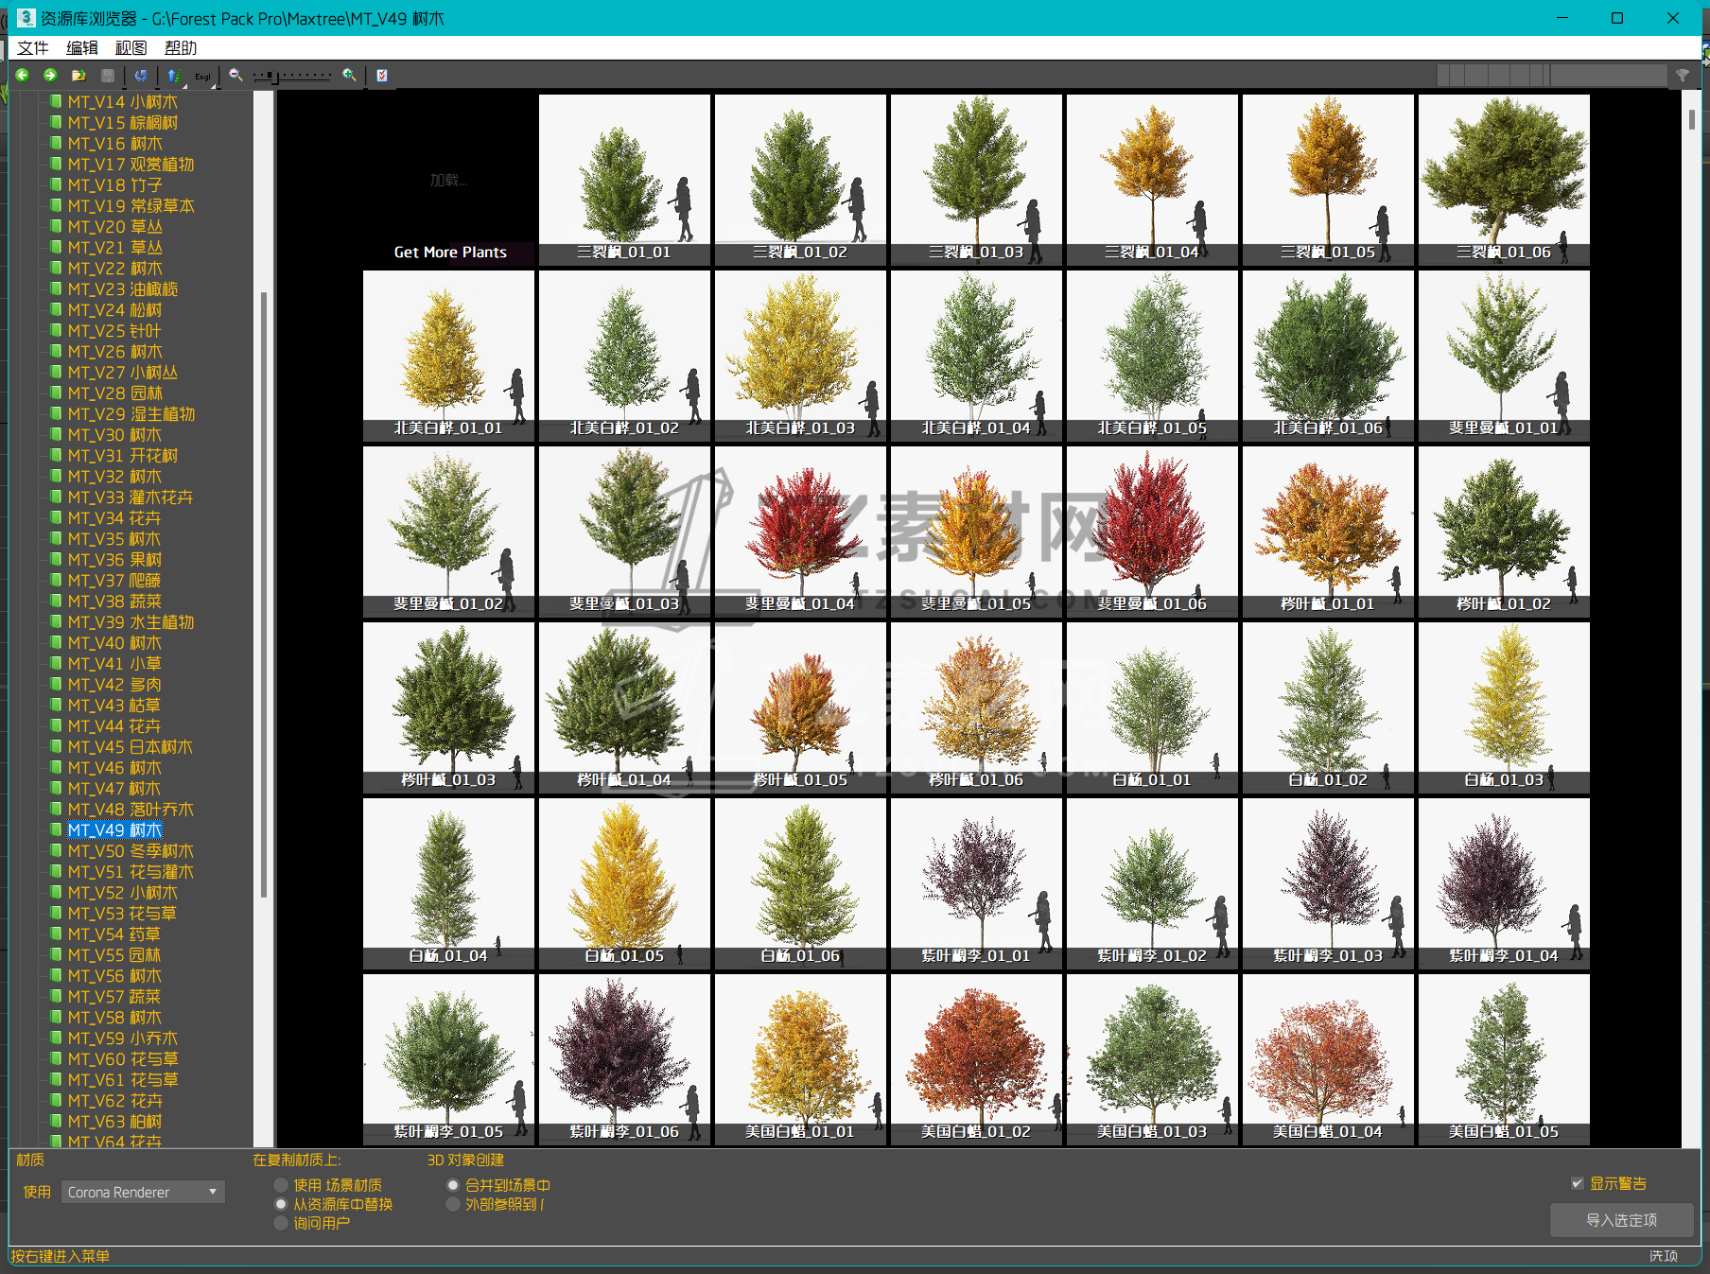Zoom in thumbnails with plus magnifier

pos(350,76)
